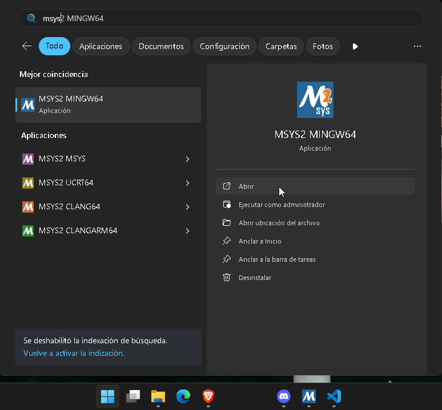The width and height of the screenshot is (442, 410).
Task: Click the Abrir open icon
Action: pos(227,186)
